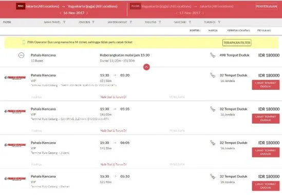Click route Terminal Pulo Gebang - Sleman
Screen dimensions: 282x195
(x=50, y=187)
